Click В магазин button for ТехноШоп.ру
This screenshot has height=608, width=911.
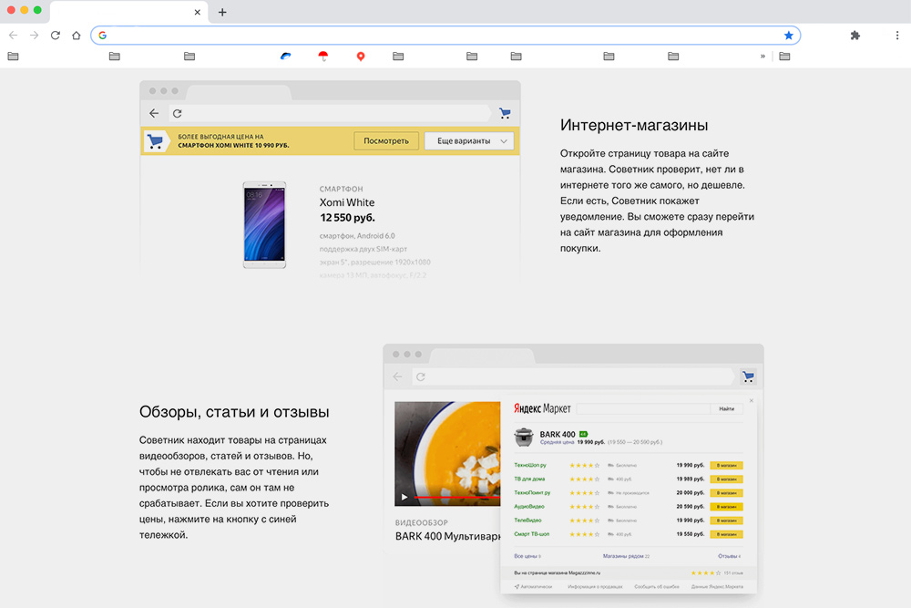tap(726, 465)
